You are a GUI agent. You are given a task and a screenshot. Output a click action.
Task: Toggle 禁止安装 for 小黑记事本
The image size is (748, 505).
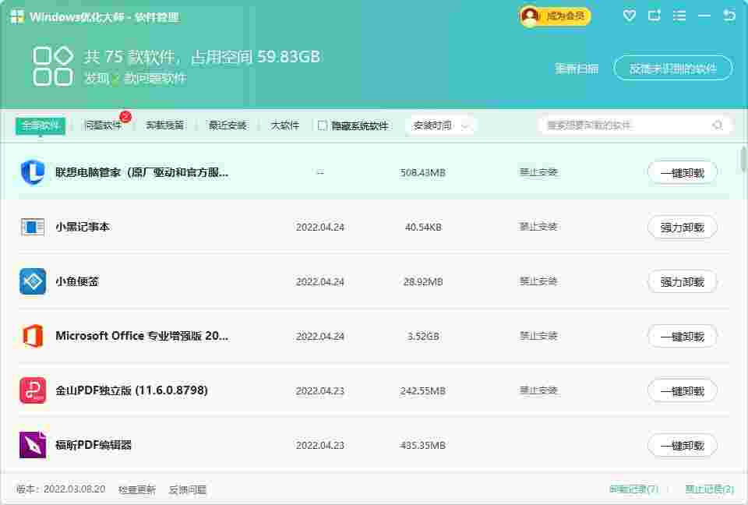coord(538,227)
